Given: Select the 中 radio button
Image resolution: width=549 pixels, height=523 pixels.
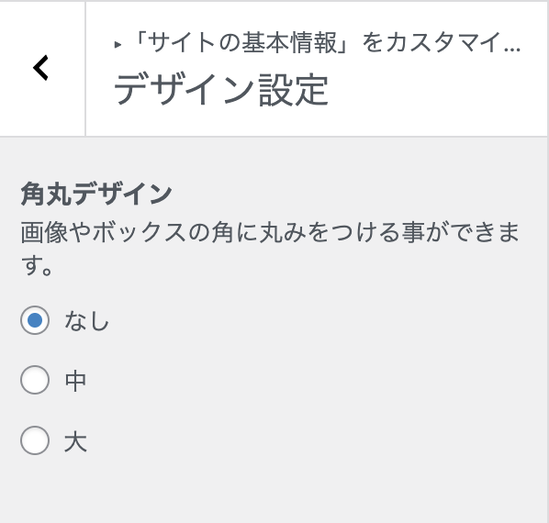Looking at the screenshot, I should pyautogui.click(x=35, y=380).
